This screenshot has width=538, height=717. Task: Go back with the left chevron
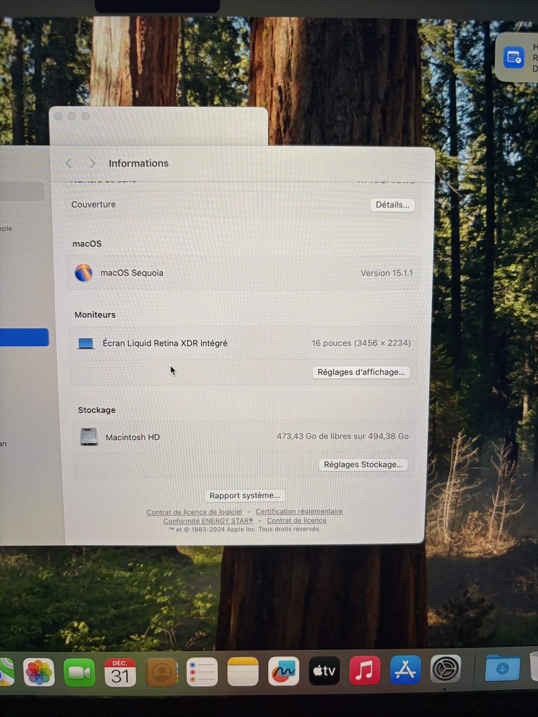point(69,163)
